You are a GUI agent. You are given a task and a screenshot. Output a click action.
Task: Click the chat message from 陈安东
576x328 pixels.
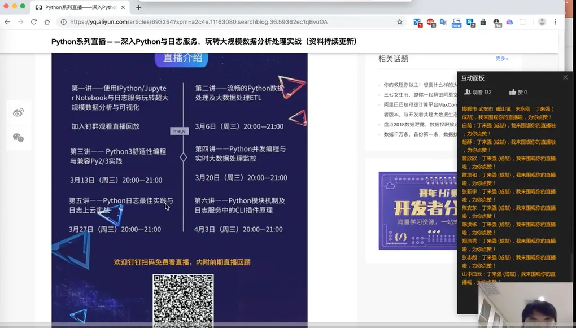coord(509,212)
